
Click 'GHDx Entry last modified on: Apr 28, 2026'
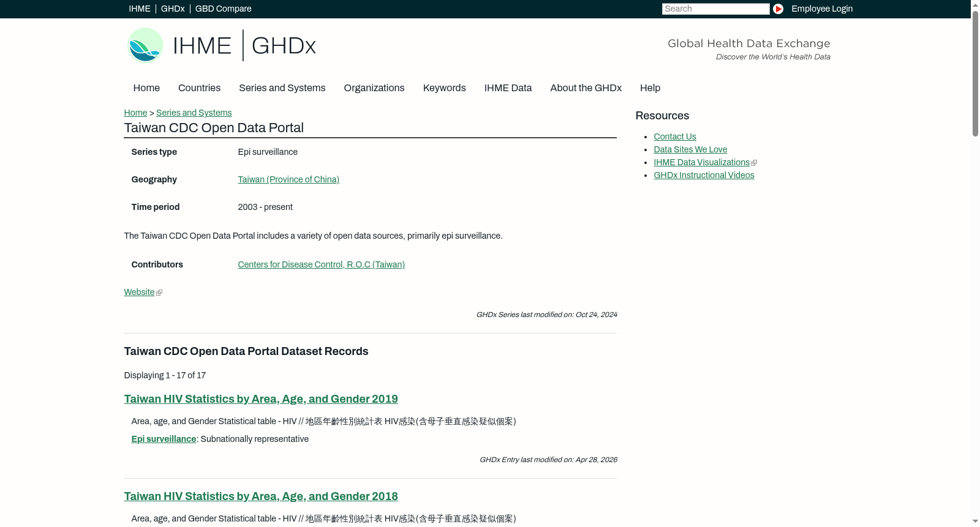tap(548, 460)
